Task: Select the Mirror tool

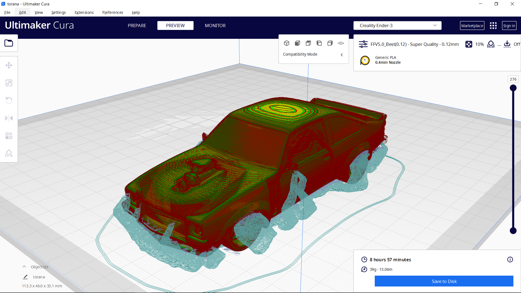Action: pos(9,118)
